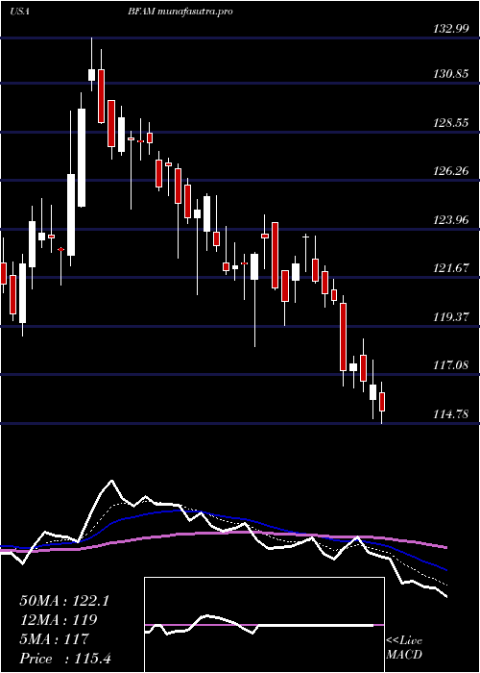This screenshot has width=480, height=673.
Task: Click the 12MA : 119 reading
Action: click(59, 620)
